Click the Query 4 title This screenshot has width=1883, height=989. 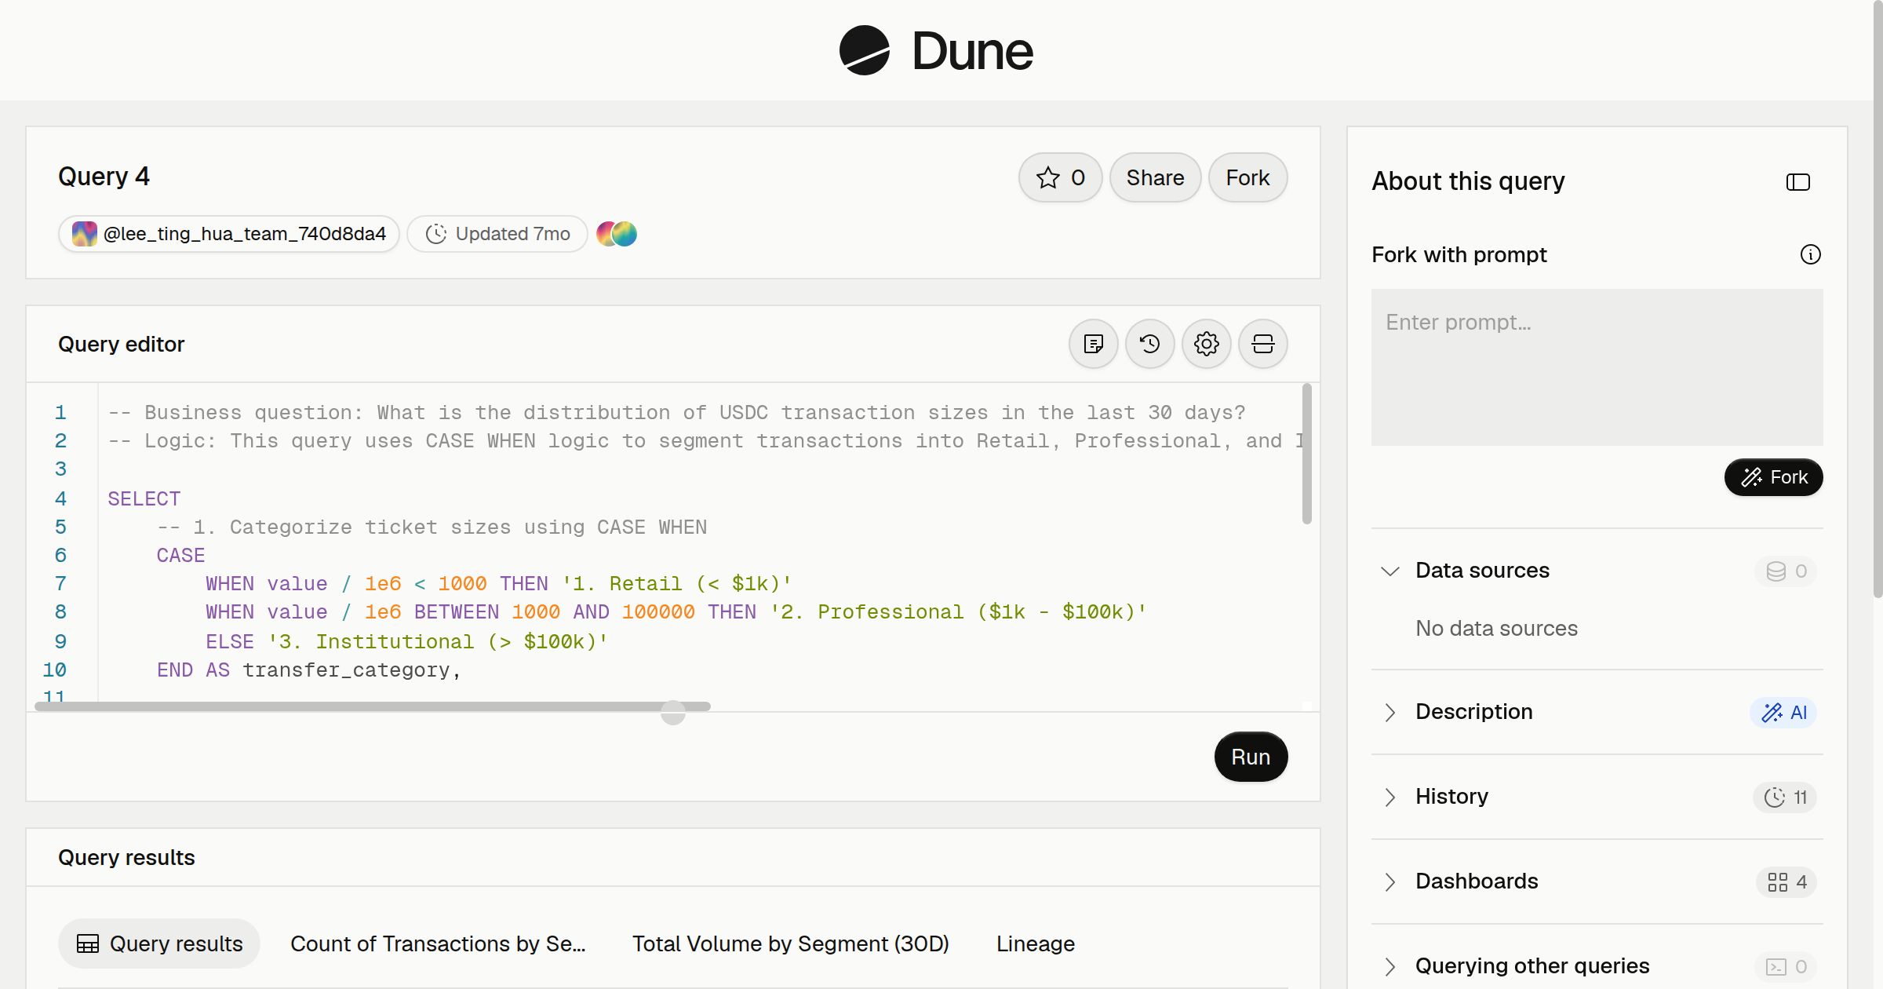point(104,177)
